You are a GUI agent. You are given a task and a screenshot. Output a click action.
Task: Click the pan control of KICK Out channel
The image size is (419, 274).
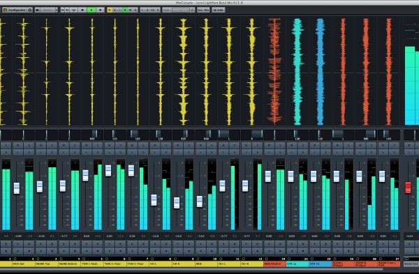(x=24, y=135)
